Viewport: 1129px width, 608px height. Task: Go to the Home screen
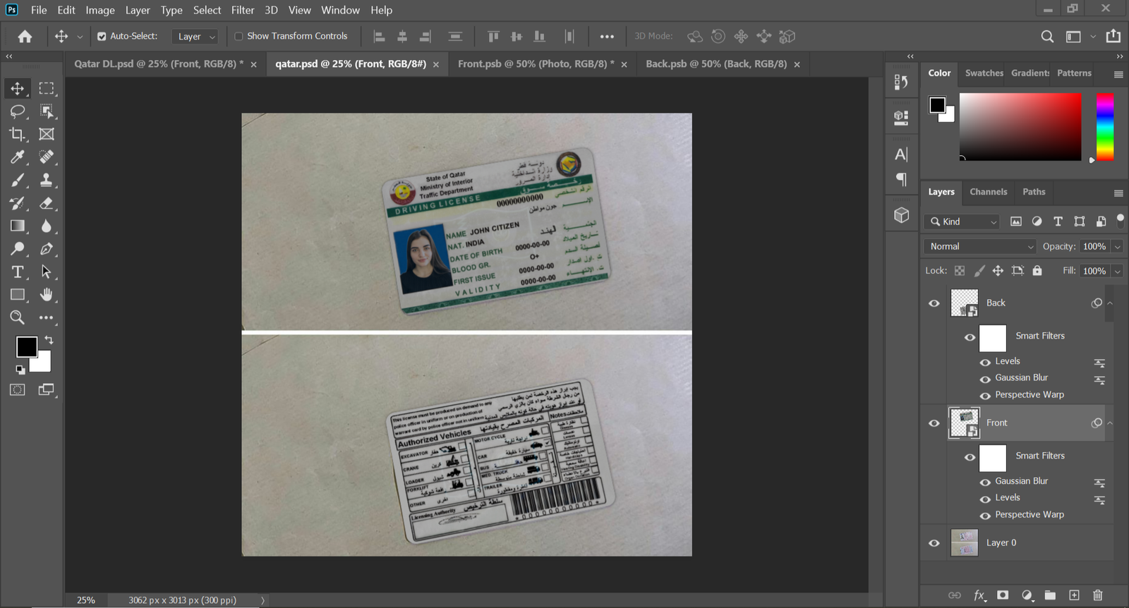click(25, 36)
